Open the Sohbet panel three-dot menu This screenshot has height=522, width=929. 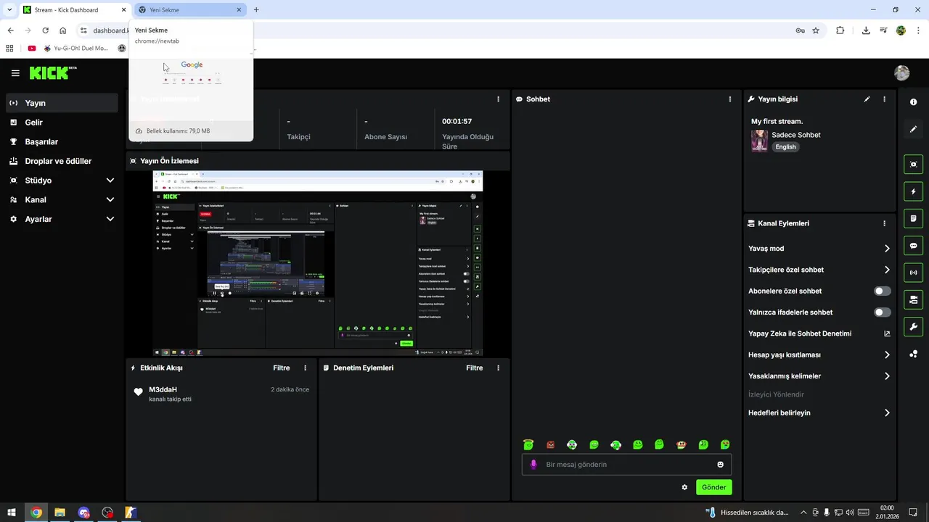click(x=730, y=99)
